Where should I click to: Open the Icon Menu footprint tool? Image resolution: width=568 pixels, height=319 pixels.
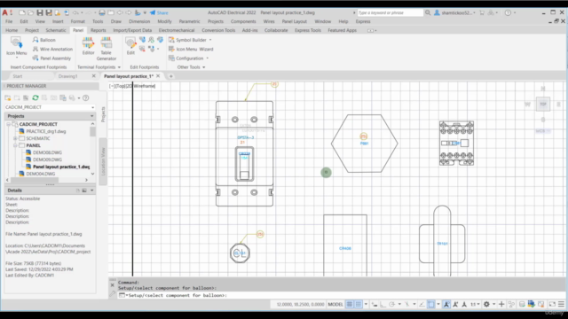pos(16,46)
